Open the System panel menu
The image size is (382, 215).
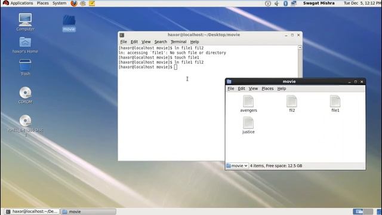60,3
